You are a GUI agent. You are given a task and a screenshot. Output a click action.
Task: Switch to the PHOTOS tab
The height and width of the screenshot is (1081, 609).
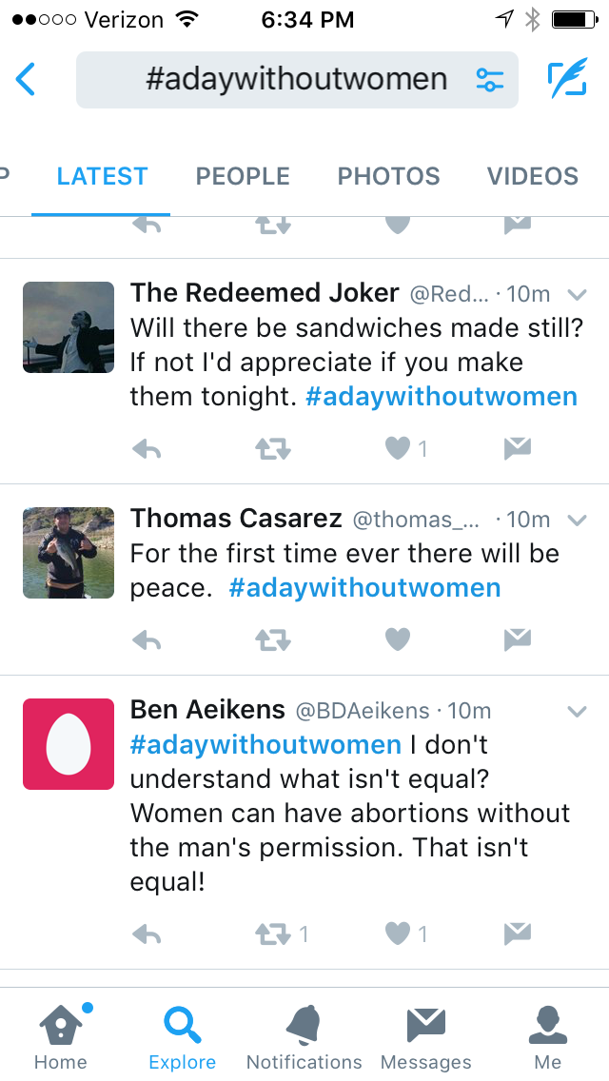(x=388, y=176)
